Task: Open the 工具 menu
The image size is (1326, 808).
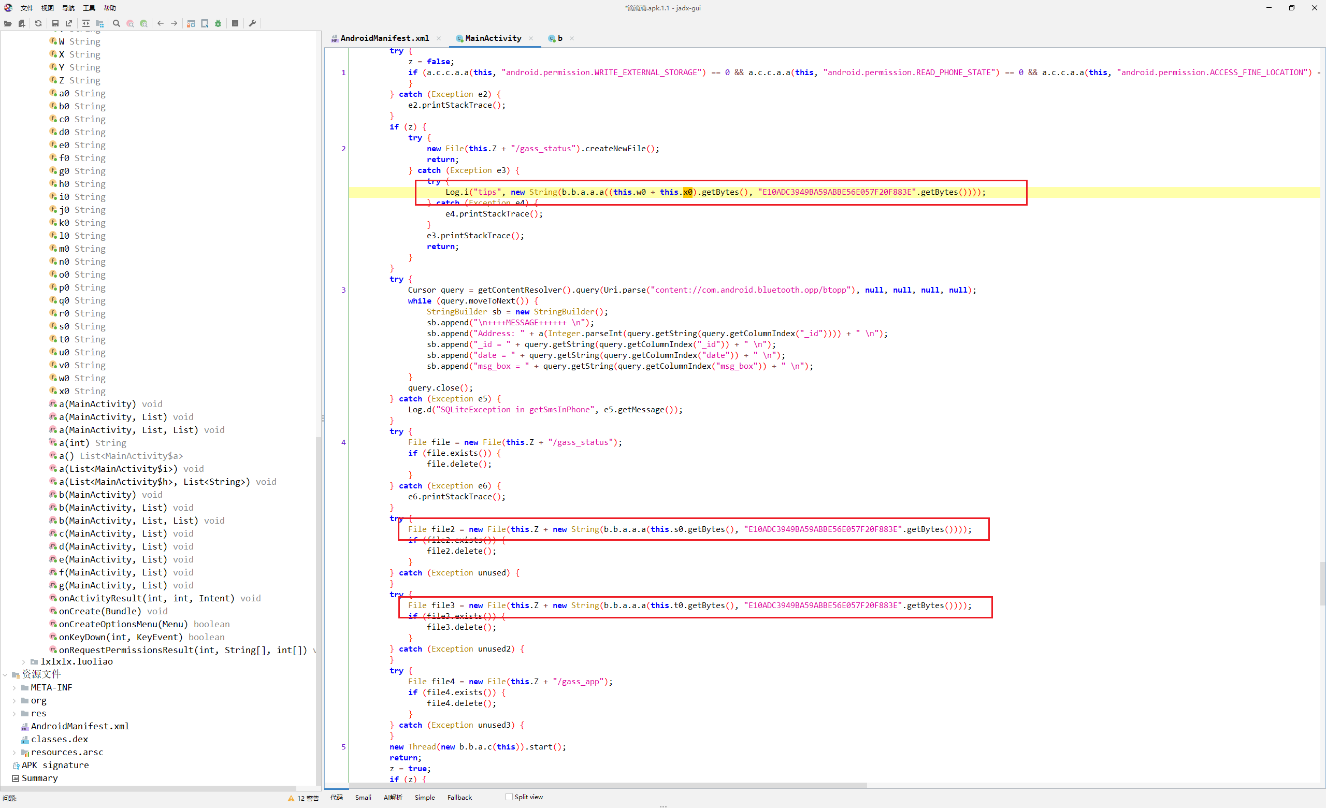Action: pyautogui.click(x=89, y=8)
